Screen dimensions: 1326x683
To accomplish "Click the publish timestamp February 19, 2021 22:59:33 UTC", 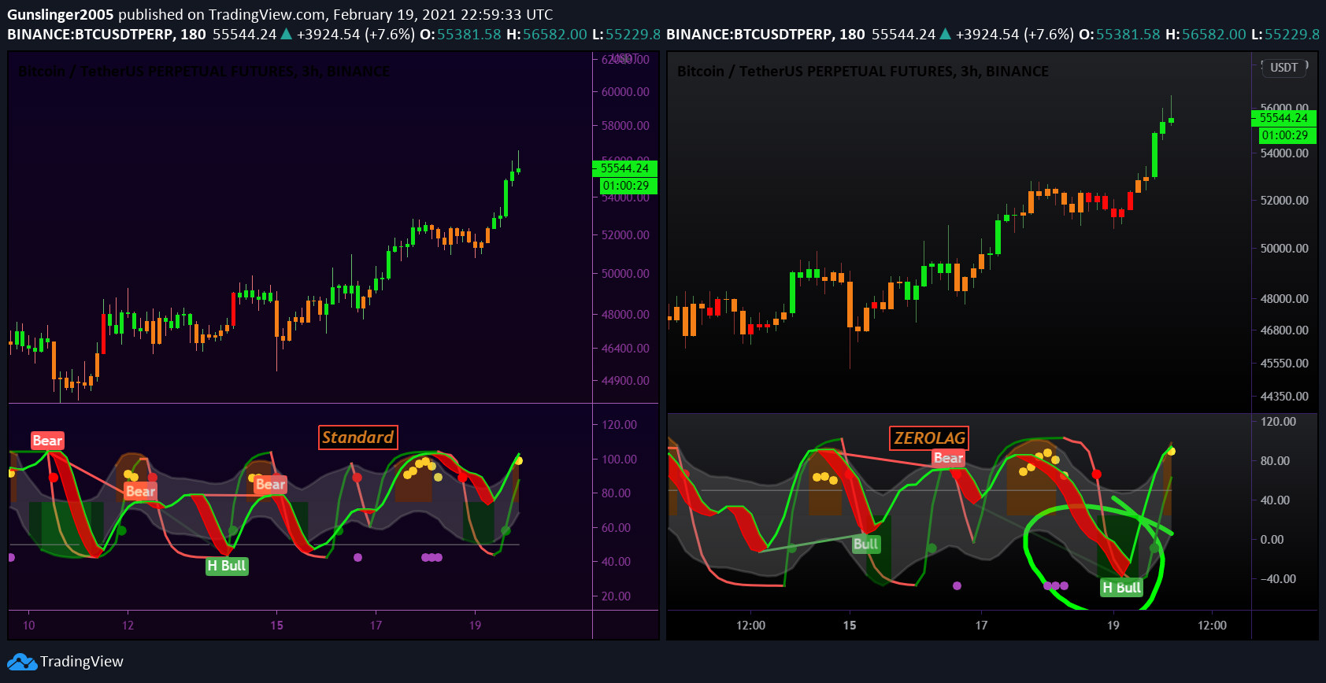I will (x=443, y=14).
